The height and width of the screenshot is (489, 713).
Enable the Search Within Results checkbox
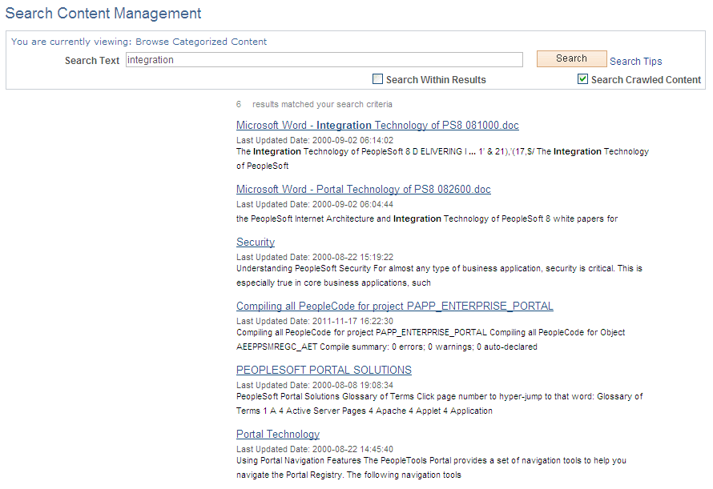[x=377, y=78]
